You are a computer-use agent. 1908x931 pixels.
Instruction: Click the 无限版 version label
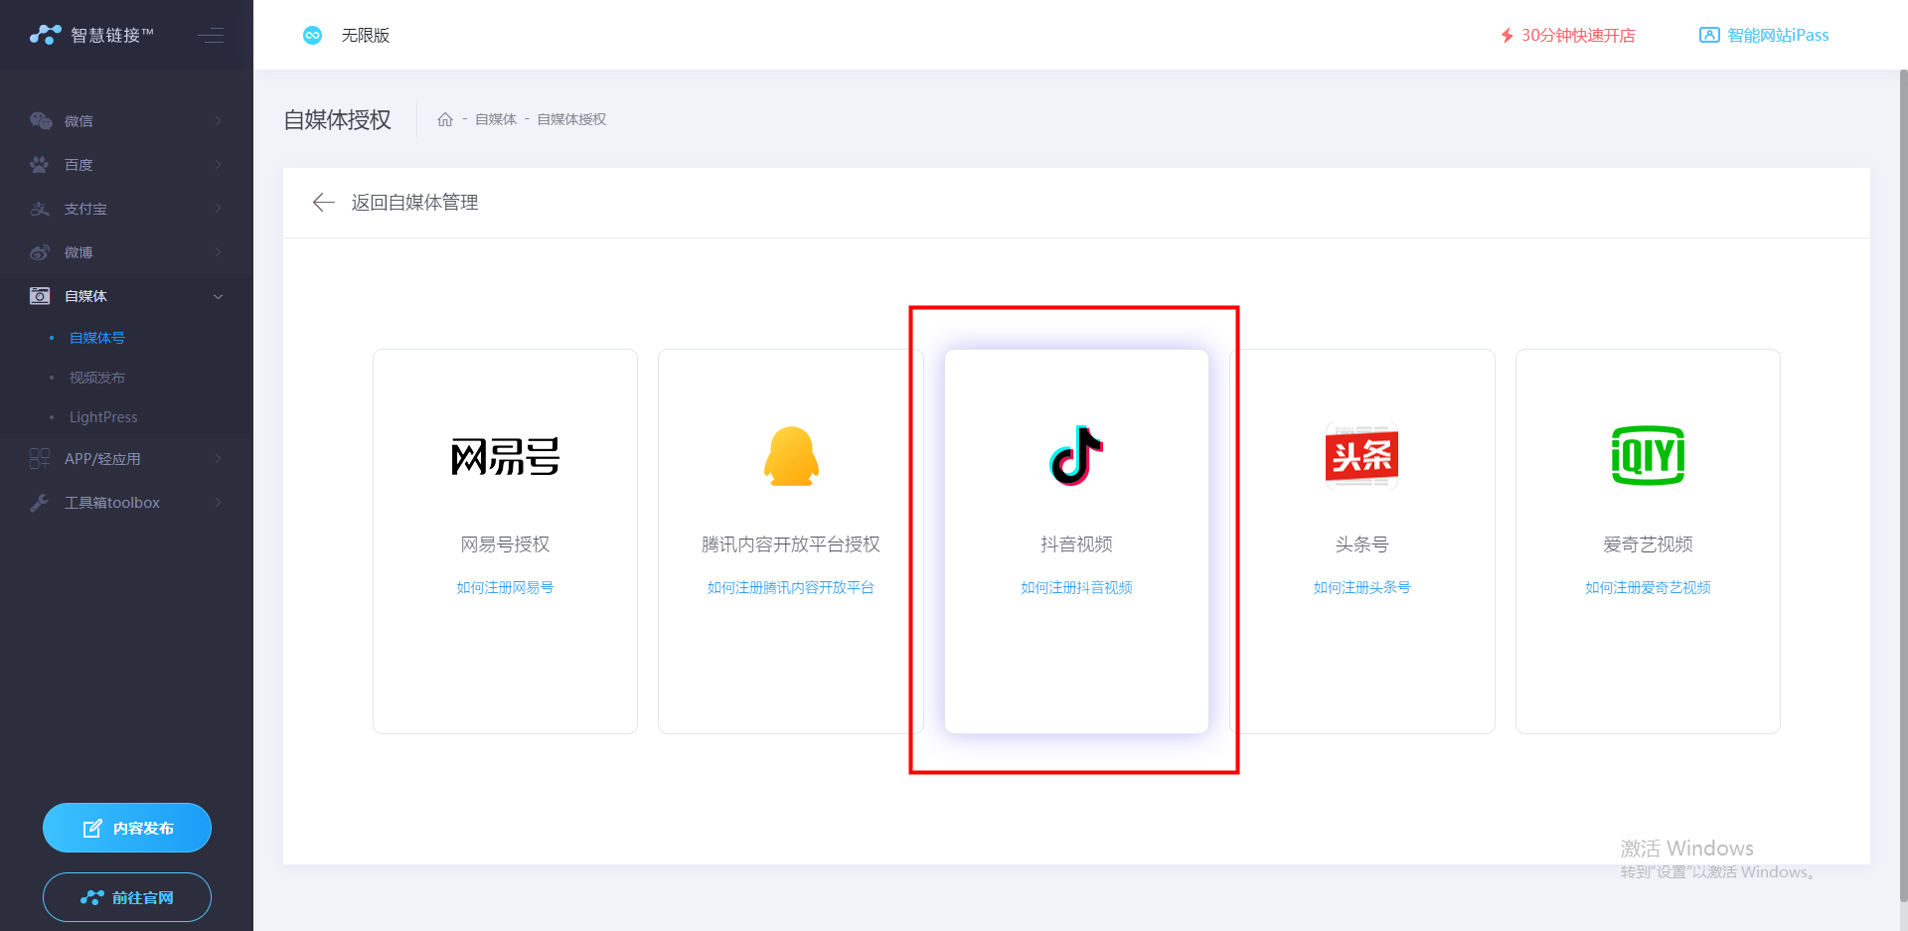(x=366, y=36)
